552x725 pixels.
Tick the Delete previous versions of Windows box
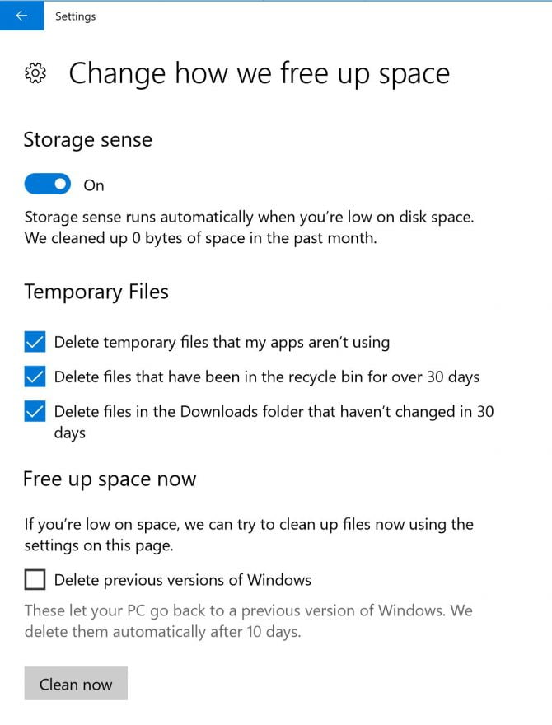coord(35,580)
